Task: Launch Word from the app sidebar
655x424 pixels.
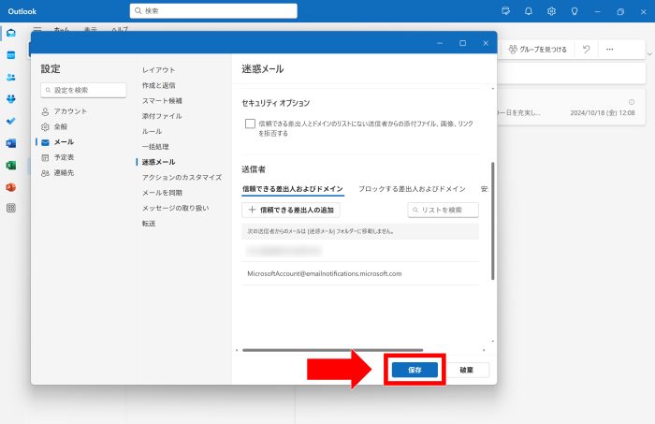Action: tap(10, 143)
